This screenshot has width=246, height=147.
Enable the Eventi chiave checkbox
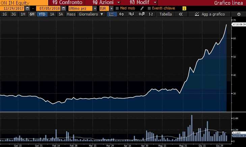[149, 8]
